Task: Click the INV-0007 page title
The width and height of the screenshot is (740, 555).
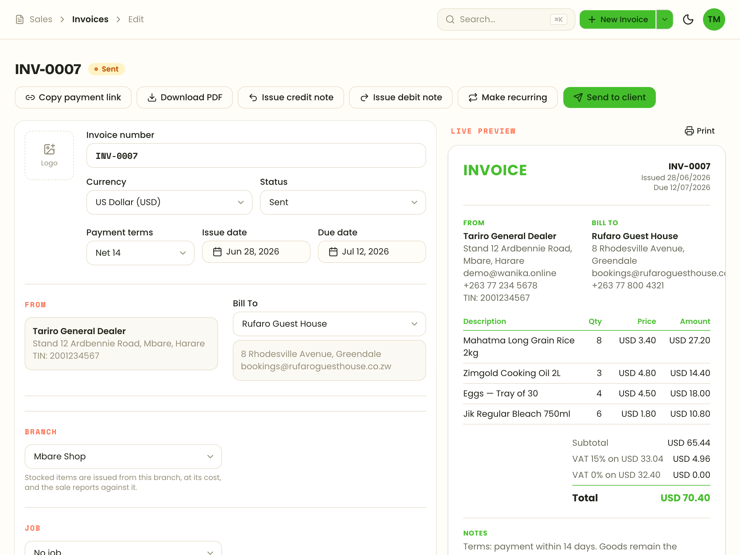Action: coord(48,69)
